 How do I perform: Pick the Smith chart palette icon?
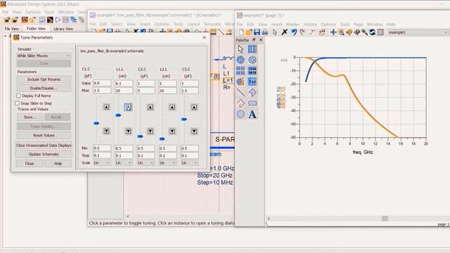pos(252,60)
